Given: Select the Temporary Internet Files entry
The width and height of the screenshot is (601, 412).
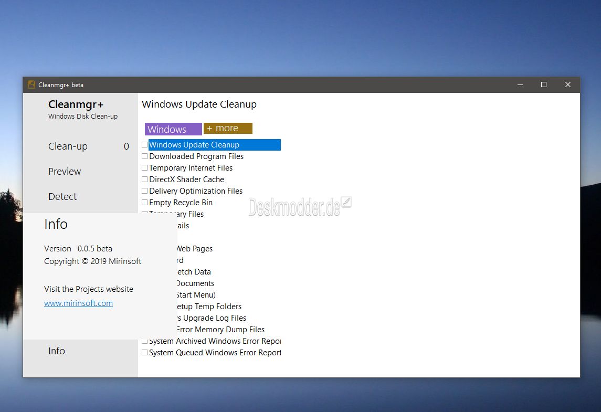Looking at the screenshot, I should tap(191, 168).
